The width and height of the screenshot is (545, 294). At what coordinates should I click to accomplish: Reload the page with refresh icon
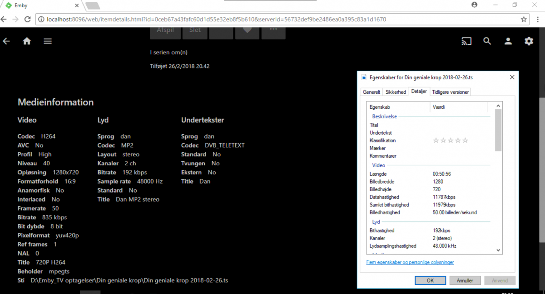[27, 19]
